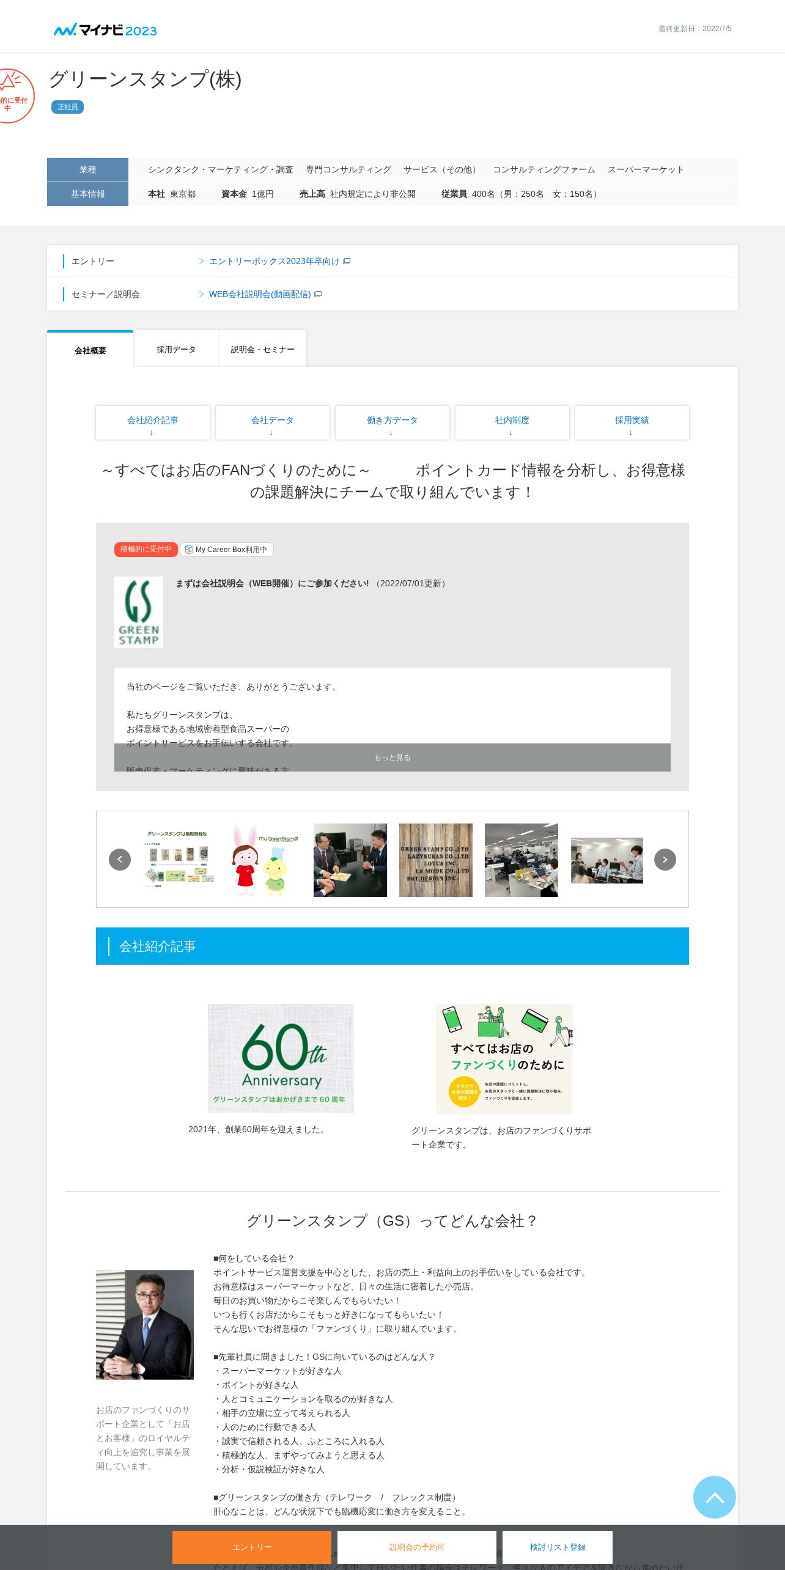Viewport: 785px width, 1570px height.
Task: Click スーパーマーケット industry text
Action: point(646,170)
